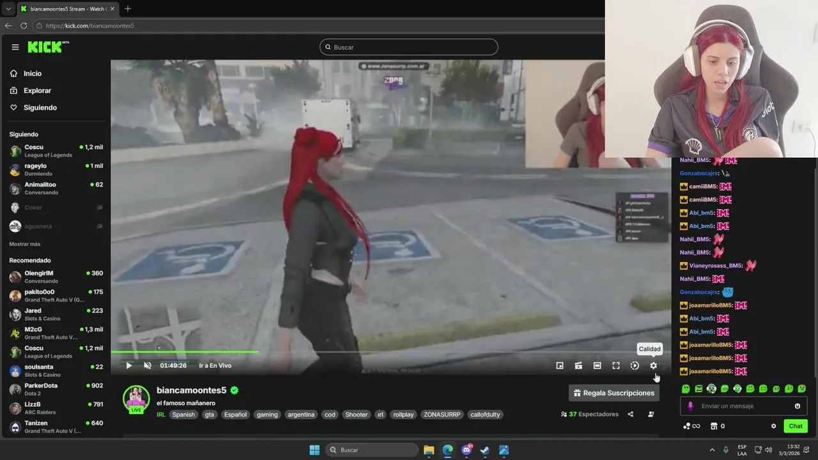Open recommended channel OlengirlM
This screenshot has width=818, height=460.
point(56,277)
